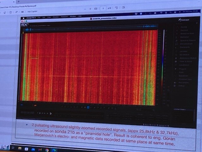Open the Window menu in RX
202x152 pixels.
(73, 16)
